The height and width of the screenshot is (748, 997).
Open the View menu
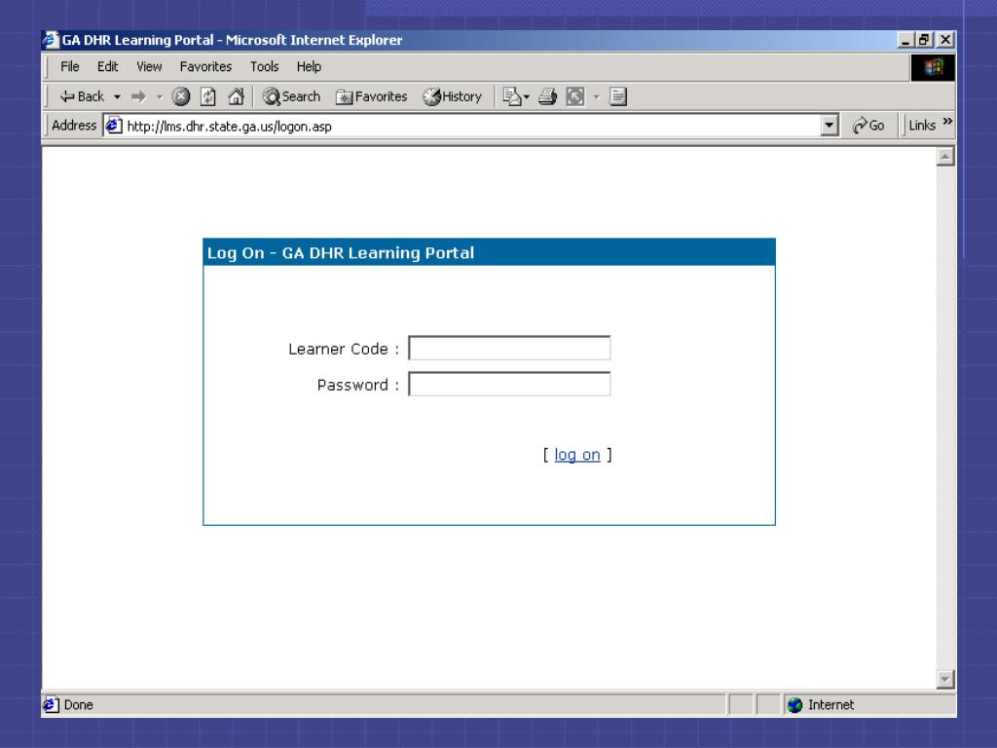coord(149,67)
